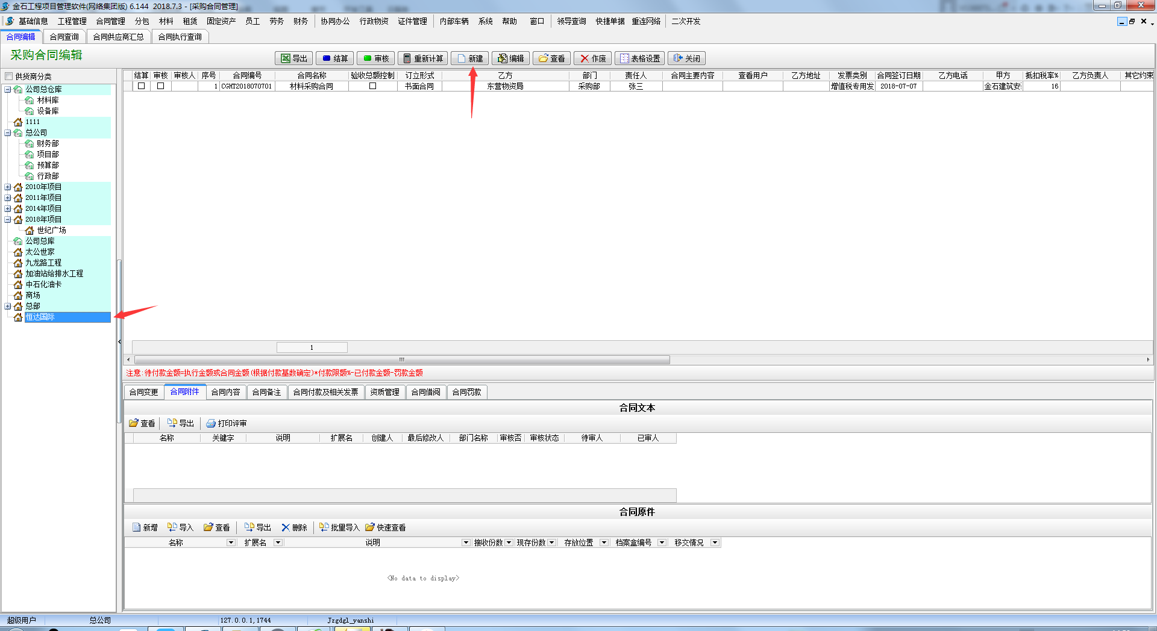Click 新增 in the 合同原件 section

[x=145, y=527]
